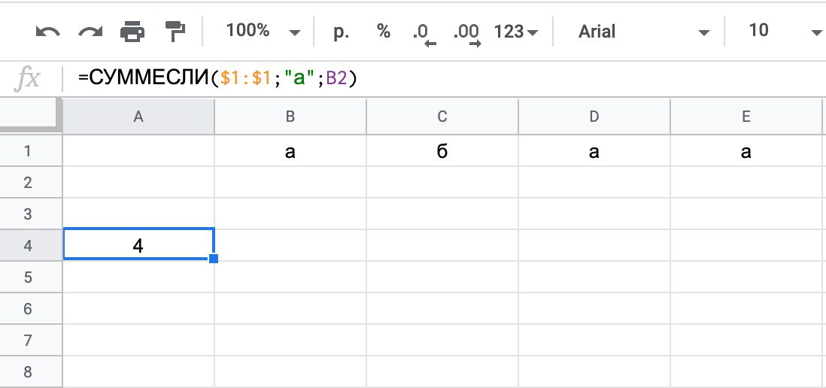
Task: Click the Print icon
Action: tap(132, 32)
